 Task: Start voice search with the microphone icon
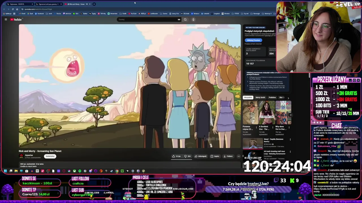pyautogui.click(x=193, y=19)
